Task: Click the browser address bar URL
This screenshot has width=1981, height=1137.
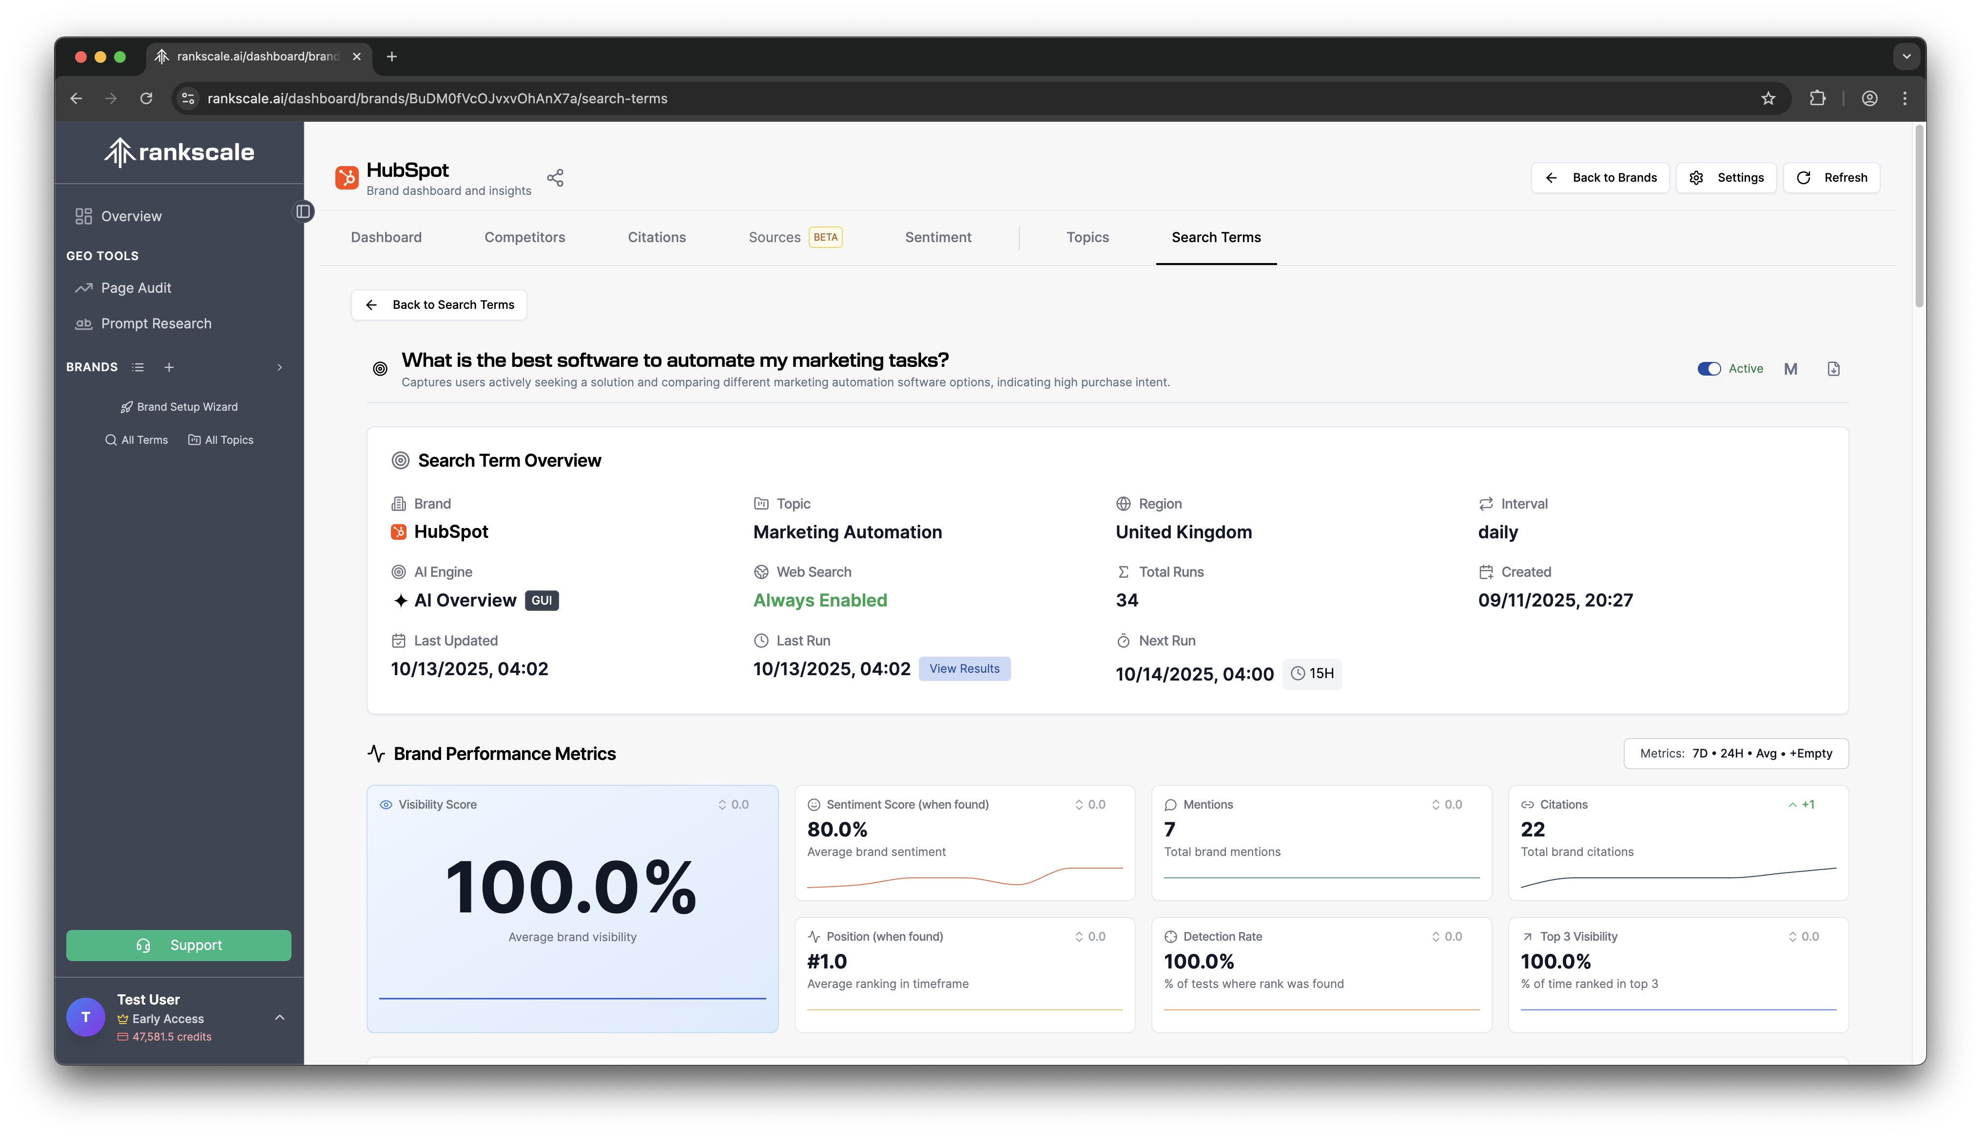Action: (x=437, y=98)
